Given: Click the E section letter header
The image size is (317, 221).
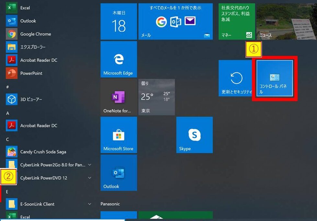Looking at the screenshot, I should (x=7, y=192).
